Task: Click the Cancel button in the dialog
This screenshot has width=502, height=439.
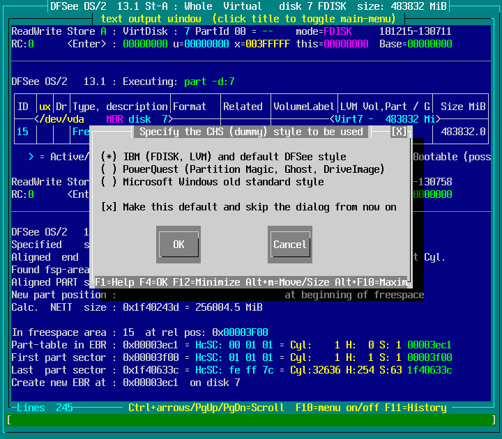Action: [289, 245]
